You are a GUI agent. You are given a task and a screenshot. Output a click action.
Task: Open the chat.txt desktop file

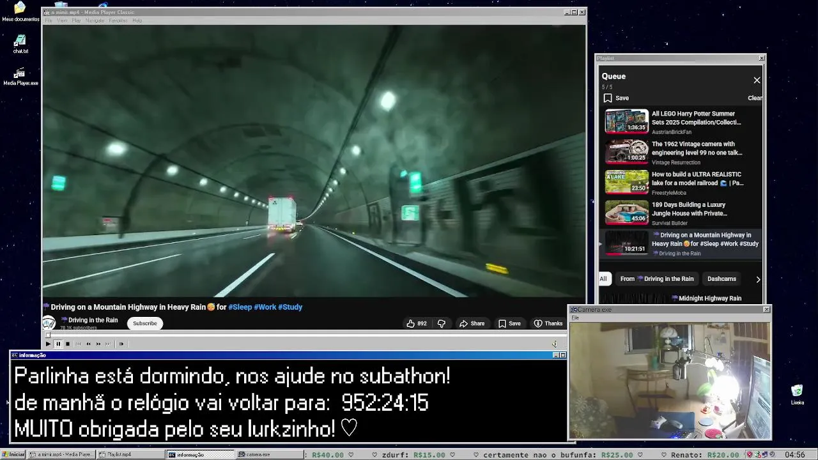pos(20,44)
